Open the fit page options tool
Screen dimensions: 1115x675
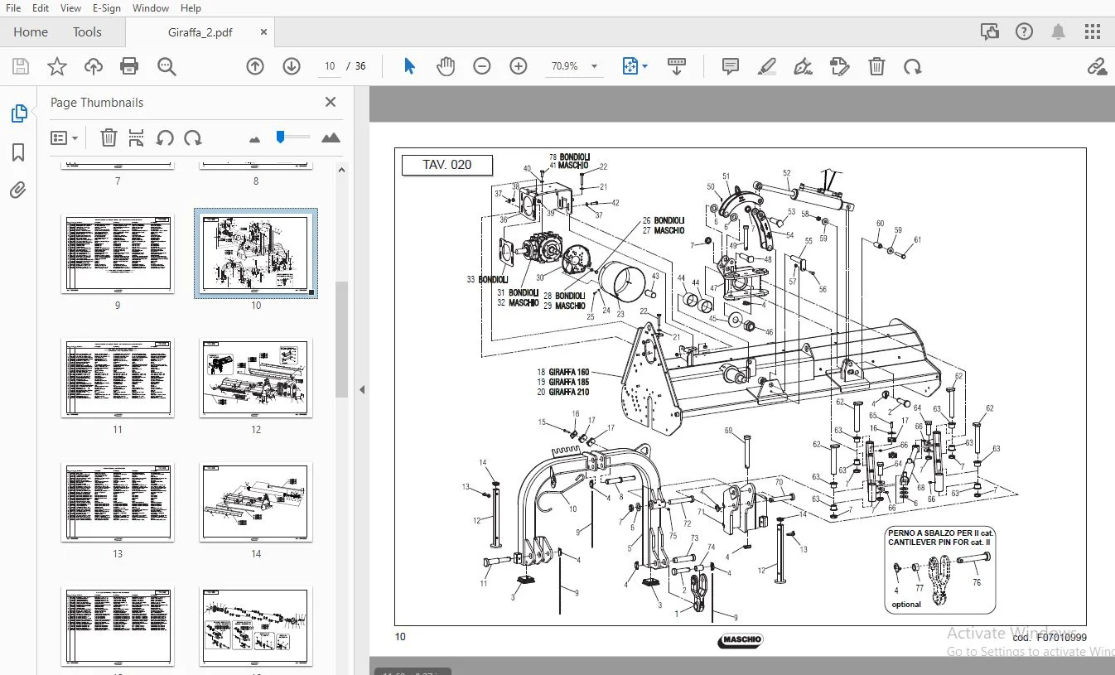coord(634,66)
